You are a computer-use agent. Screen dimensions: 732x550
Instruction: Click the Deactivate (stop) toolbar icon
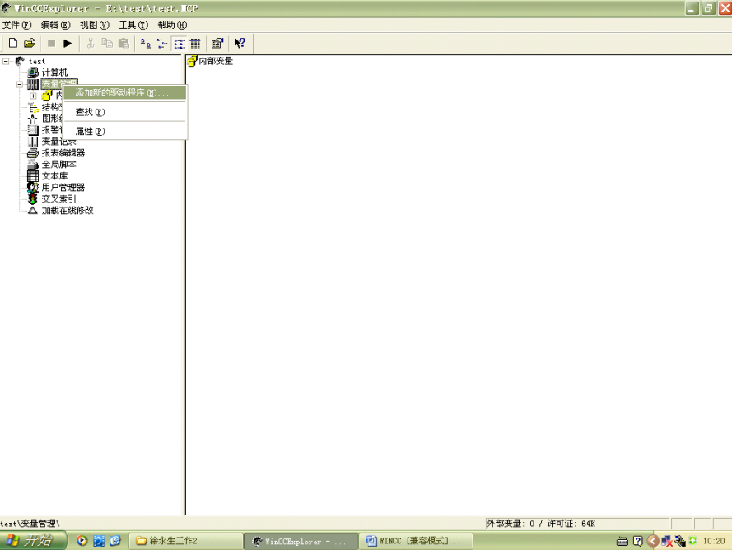pyautogui.click(x=51, y=44)
